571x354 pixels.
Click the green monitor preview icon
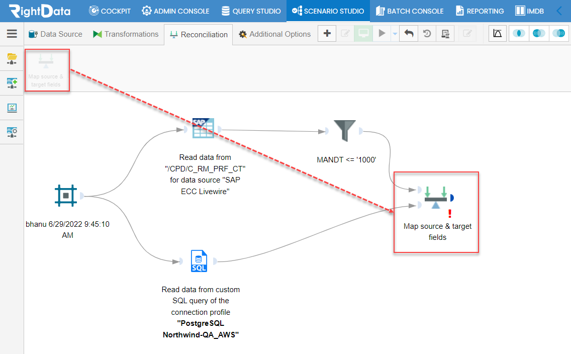point(363,34)
